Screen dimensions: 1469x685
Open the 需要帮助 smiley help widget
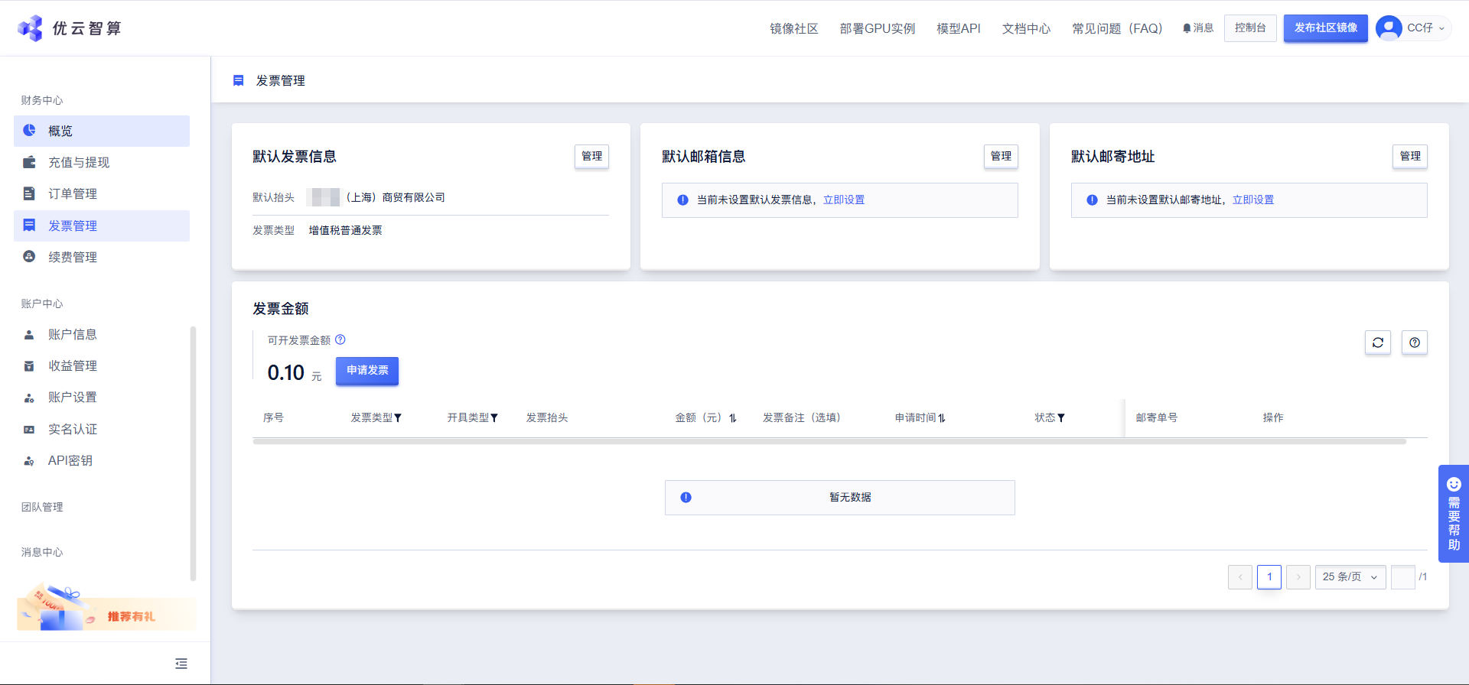1454,514
